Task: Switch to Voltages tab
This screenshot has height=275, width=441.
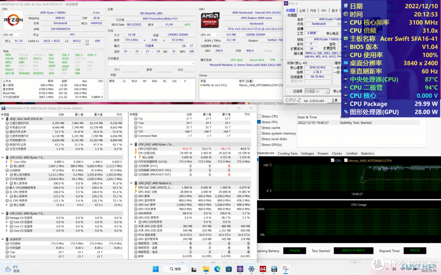Action: (307, 154)
